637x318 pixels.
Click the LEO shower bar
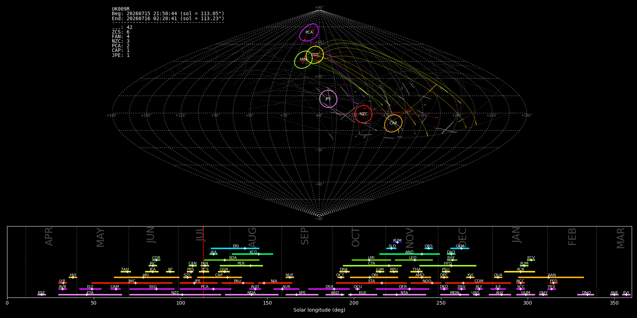(x=414, y=260)
